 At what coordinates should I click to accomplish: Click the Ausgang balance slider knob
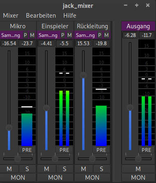pyautogui.click(x=138, y=159)
